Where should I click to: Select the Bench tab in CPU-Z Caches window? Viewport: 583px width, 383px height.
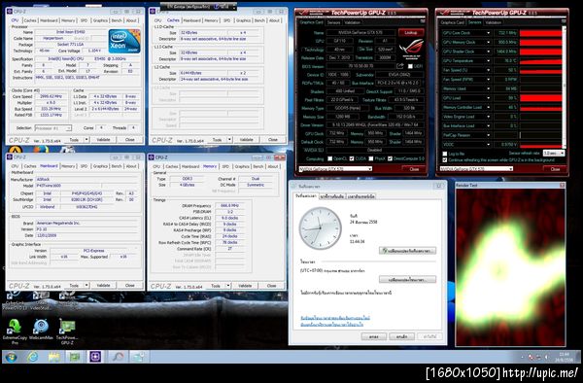point(259,20)
